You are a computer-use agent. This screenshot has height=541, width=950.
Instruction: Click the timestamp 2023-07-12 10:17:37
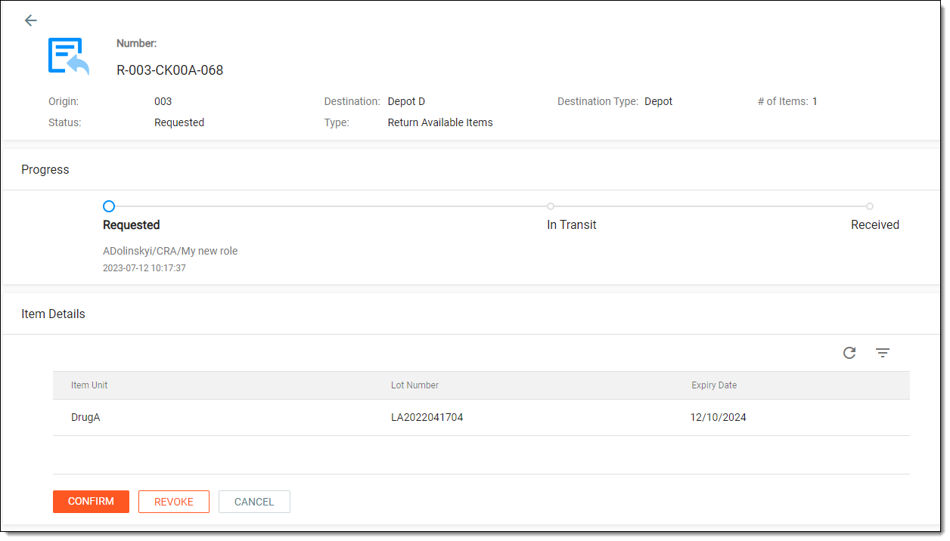click(144, 267)
